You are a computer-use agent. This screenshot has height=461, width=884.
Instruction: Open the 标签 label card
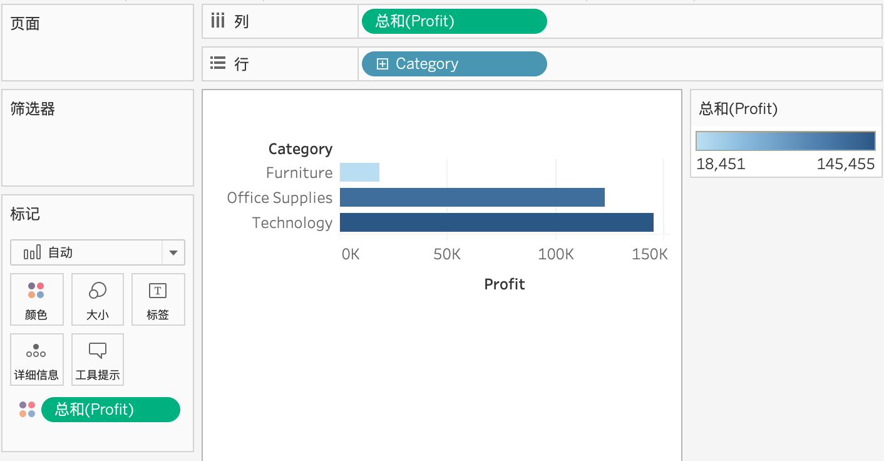coord(158,299)
